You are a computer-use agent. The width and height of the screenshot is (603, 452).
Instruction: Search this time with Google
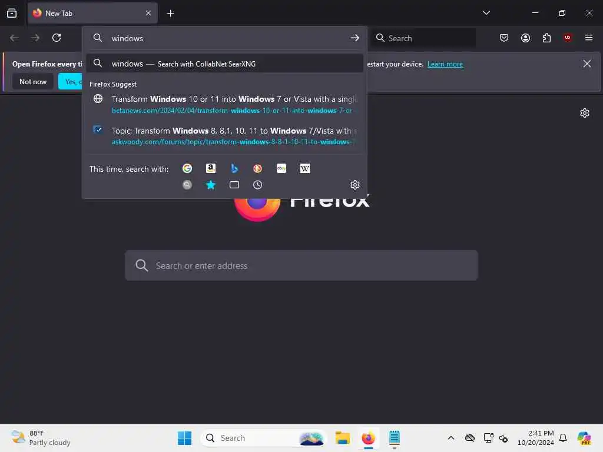[x=187, y=168]
